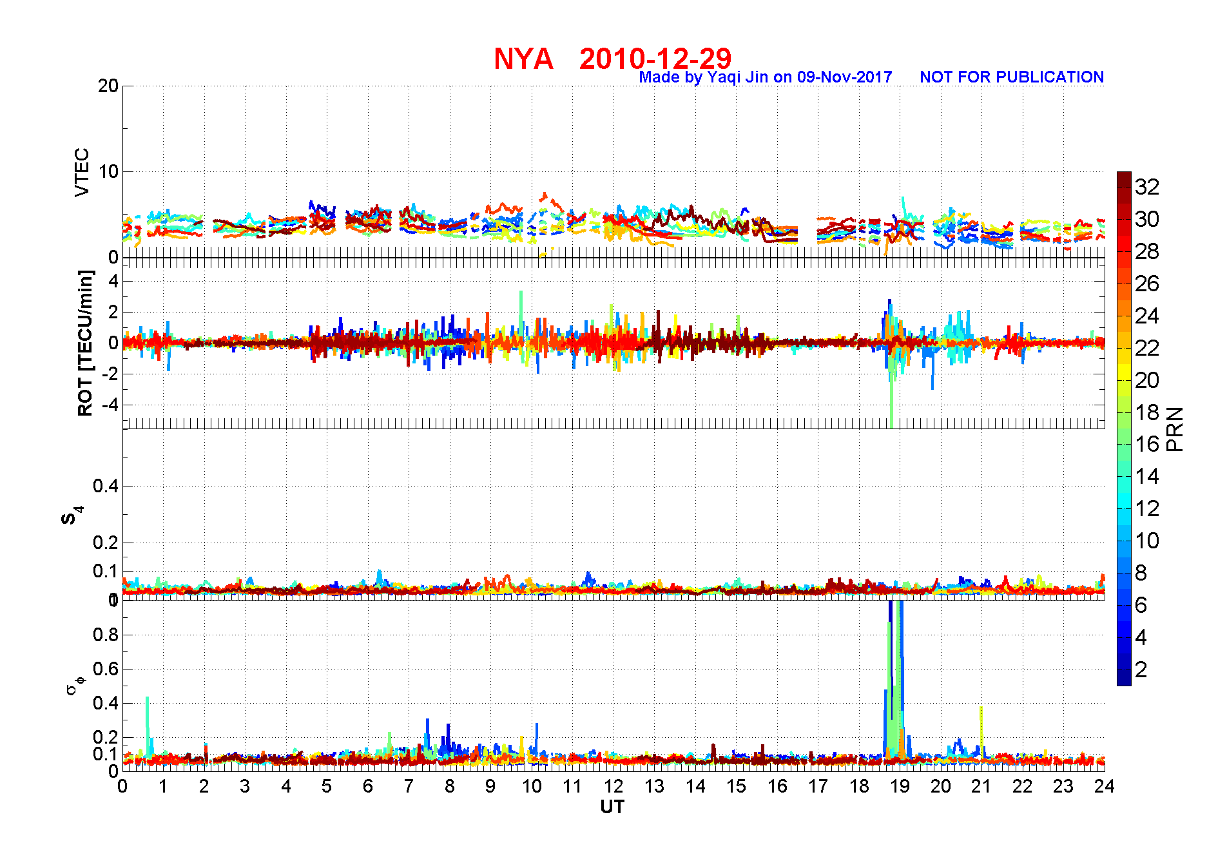Screen dimensions: 1227x857
Task: Select the "UT" x-axis label
Action: pyautogui.click(x=612, y=807)
